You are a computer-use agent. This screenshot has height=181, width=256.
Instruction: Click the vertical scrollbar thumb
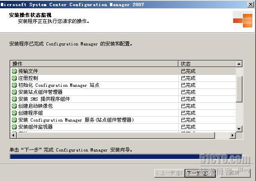coord(239,89)
